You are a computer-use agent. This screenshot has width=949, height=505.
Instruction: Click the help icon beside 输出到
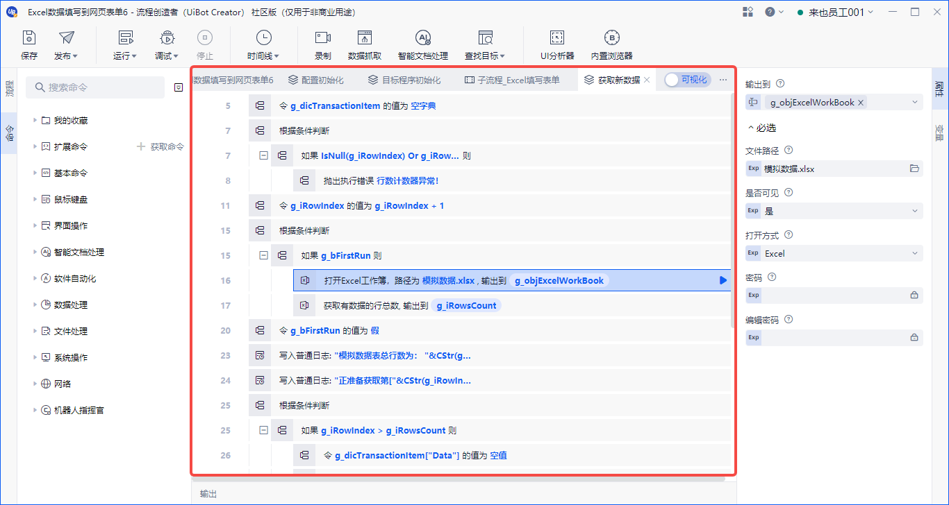(x=780, y=83)
